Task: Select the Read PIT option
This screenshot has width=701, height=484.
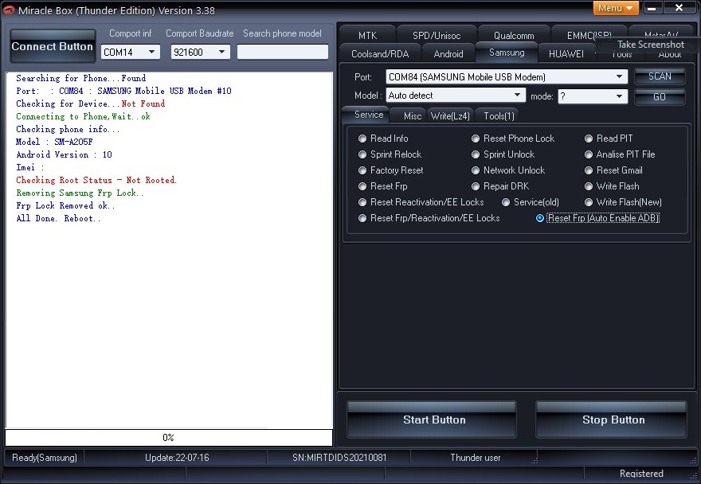Action: tap(609, 139)
